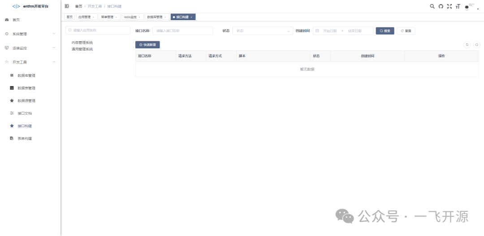This screenshot has width=484, height=236.
Task: Click 开发工具 breadcrumb link
Action: coord(95,6)
